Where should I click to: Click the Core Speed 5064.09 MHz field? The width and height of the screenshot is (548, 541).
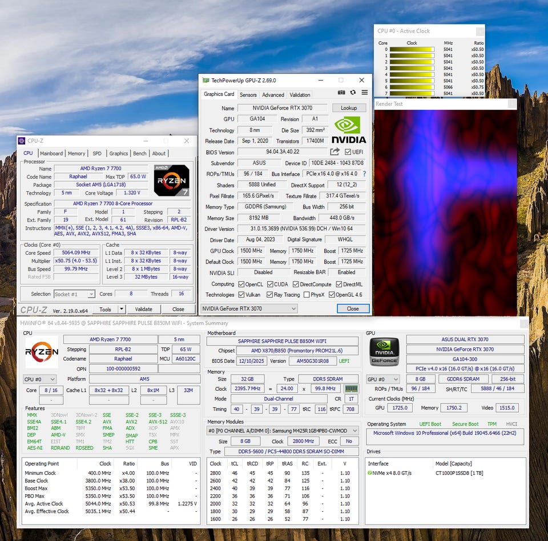[x=76, y=253]
